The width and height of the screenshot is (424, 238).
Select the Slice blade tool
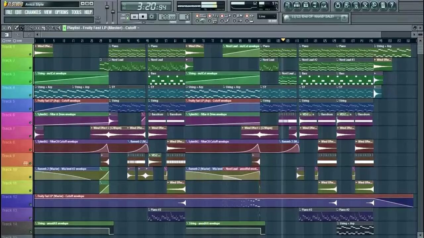pos(43,28)
